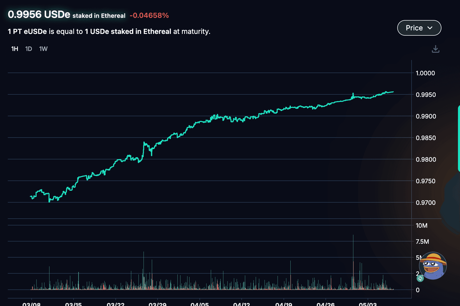This screenshot has height=306, width=460.
Task: Click the 0.9956 USDe price heading
Action: (39, 14)
